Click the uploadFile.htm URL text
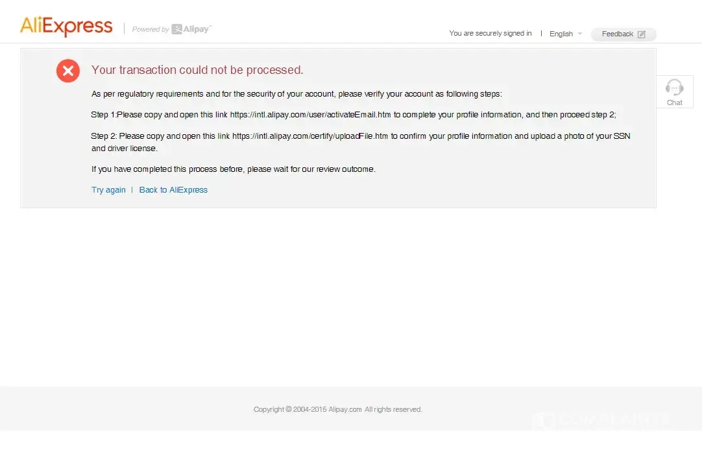702x454 pixels. click(310, 136)
